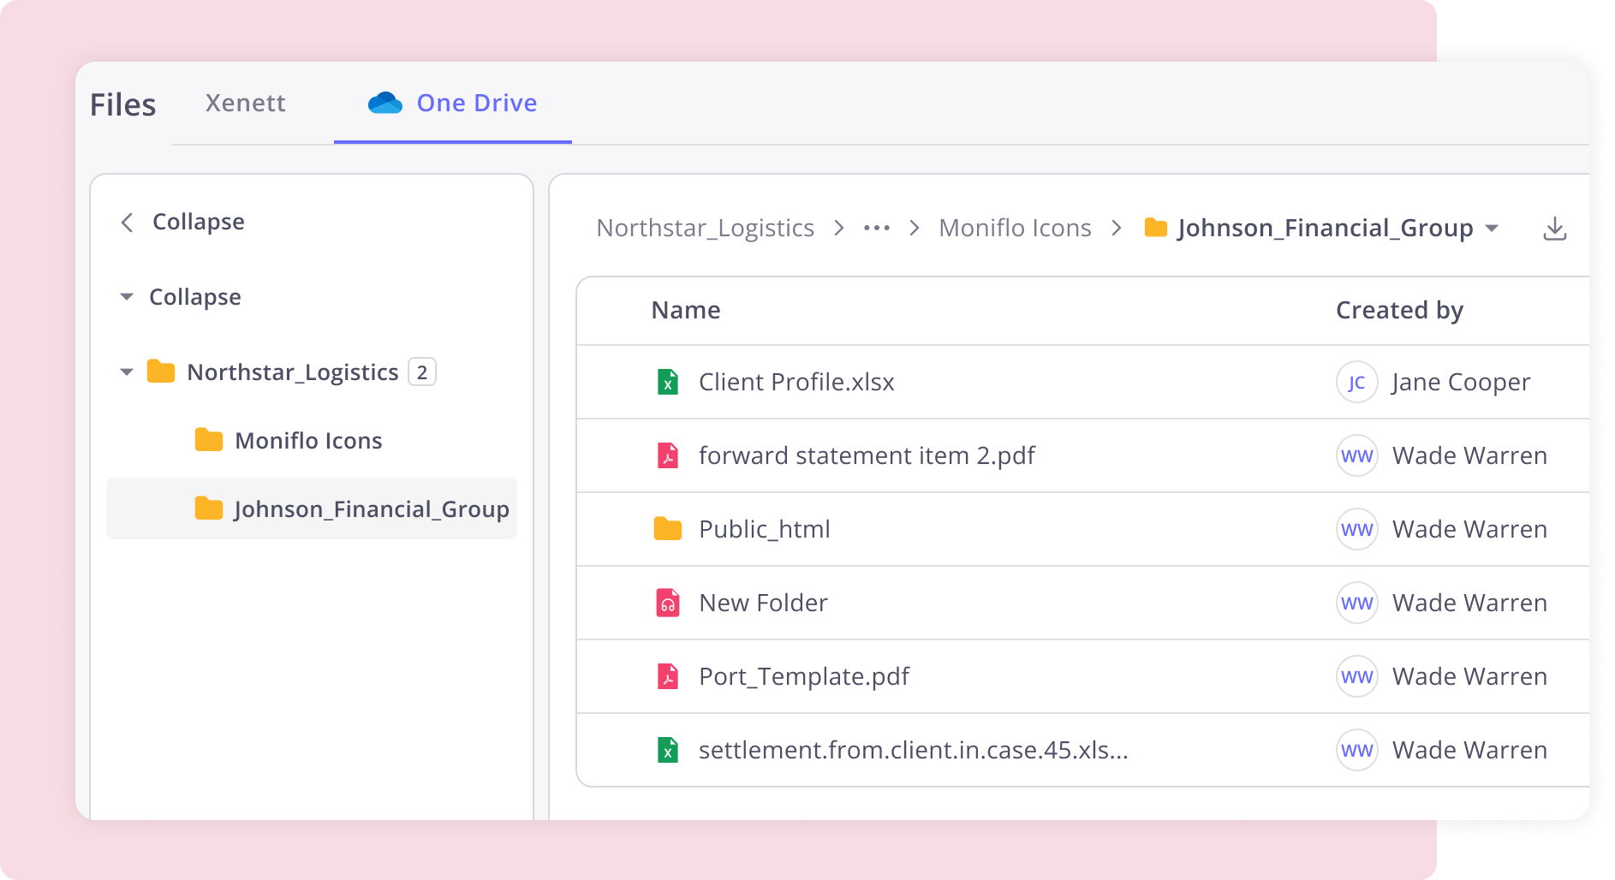
Task: Click the WW avatar in settlement file row
Action: [x=1357, y=750]
